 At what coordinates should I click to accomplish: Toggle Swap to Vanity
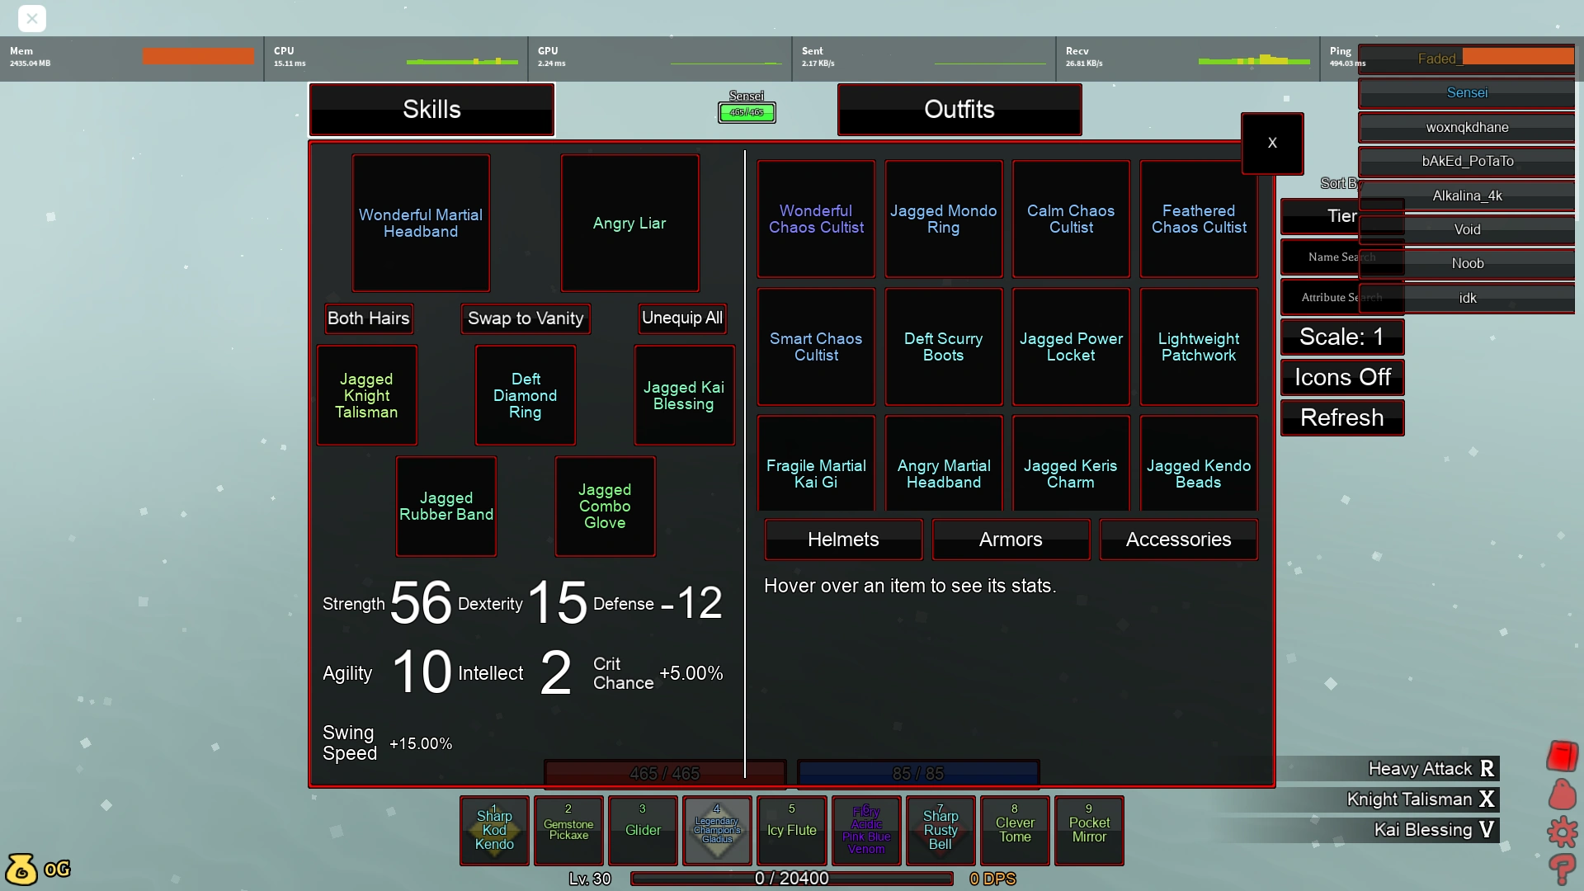point(526,318)
